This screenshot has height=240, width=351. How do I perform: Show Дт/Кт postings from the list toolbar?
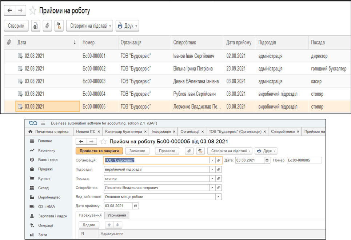coord(59,26)
